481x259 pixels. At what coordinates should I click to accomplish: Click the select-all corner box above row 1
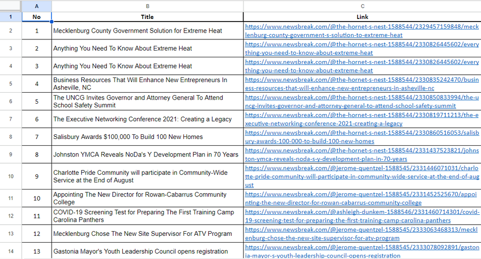coord(11,6)
